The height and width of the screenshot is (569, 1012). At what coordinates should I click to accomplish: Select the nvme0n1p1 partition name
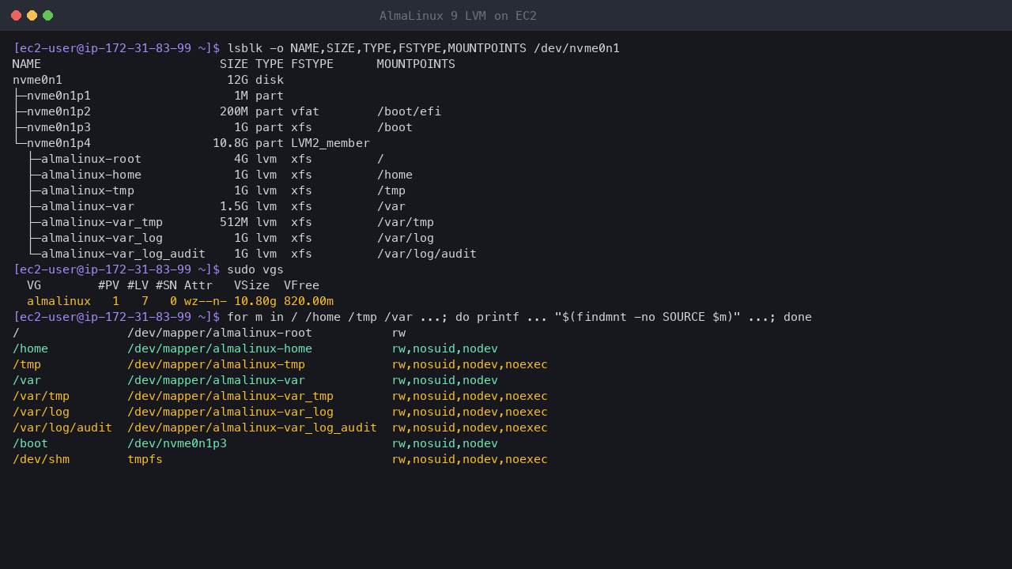click(59, 96)
